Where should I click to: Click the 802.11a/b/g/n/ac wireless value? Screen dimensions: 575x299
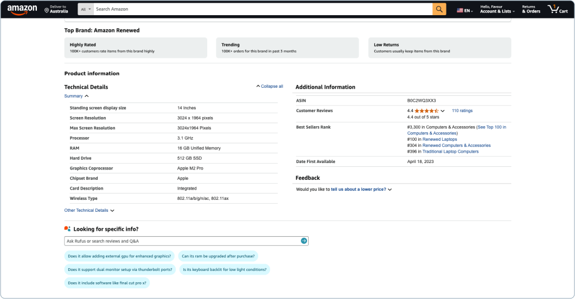coord(203,199)
